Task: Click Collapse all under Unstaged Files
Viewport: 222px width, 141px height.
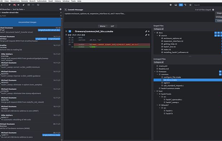Action: point(159,62)
